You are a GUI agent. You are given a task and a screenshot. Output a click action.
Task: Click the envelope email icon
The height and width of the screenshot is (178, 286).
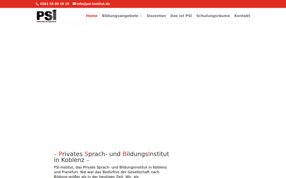74,4
